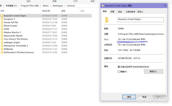This screenshot has width=172, height=106.
Task: Sort by the 类型 column header
Action: 63,11
